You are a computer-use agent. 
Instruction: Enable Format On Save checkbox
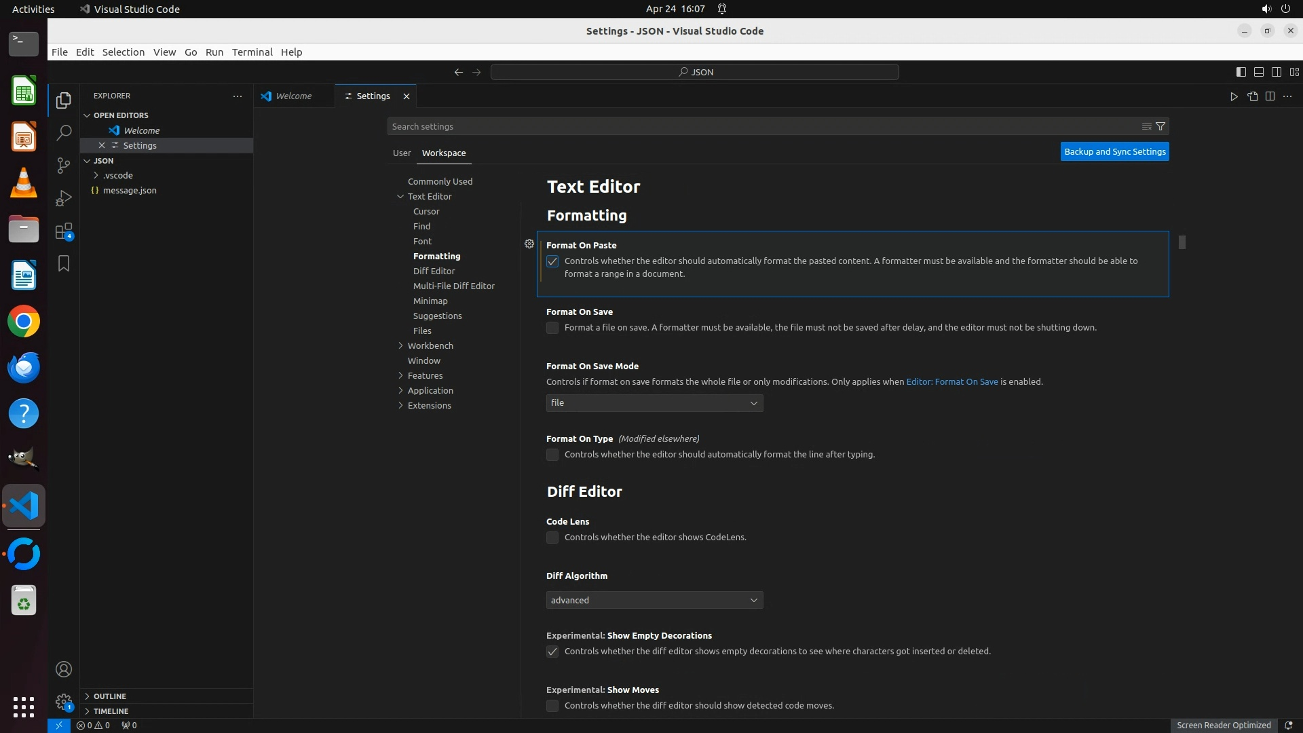[x=552, y=328]
